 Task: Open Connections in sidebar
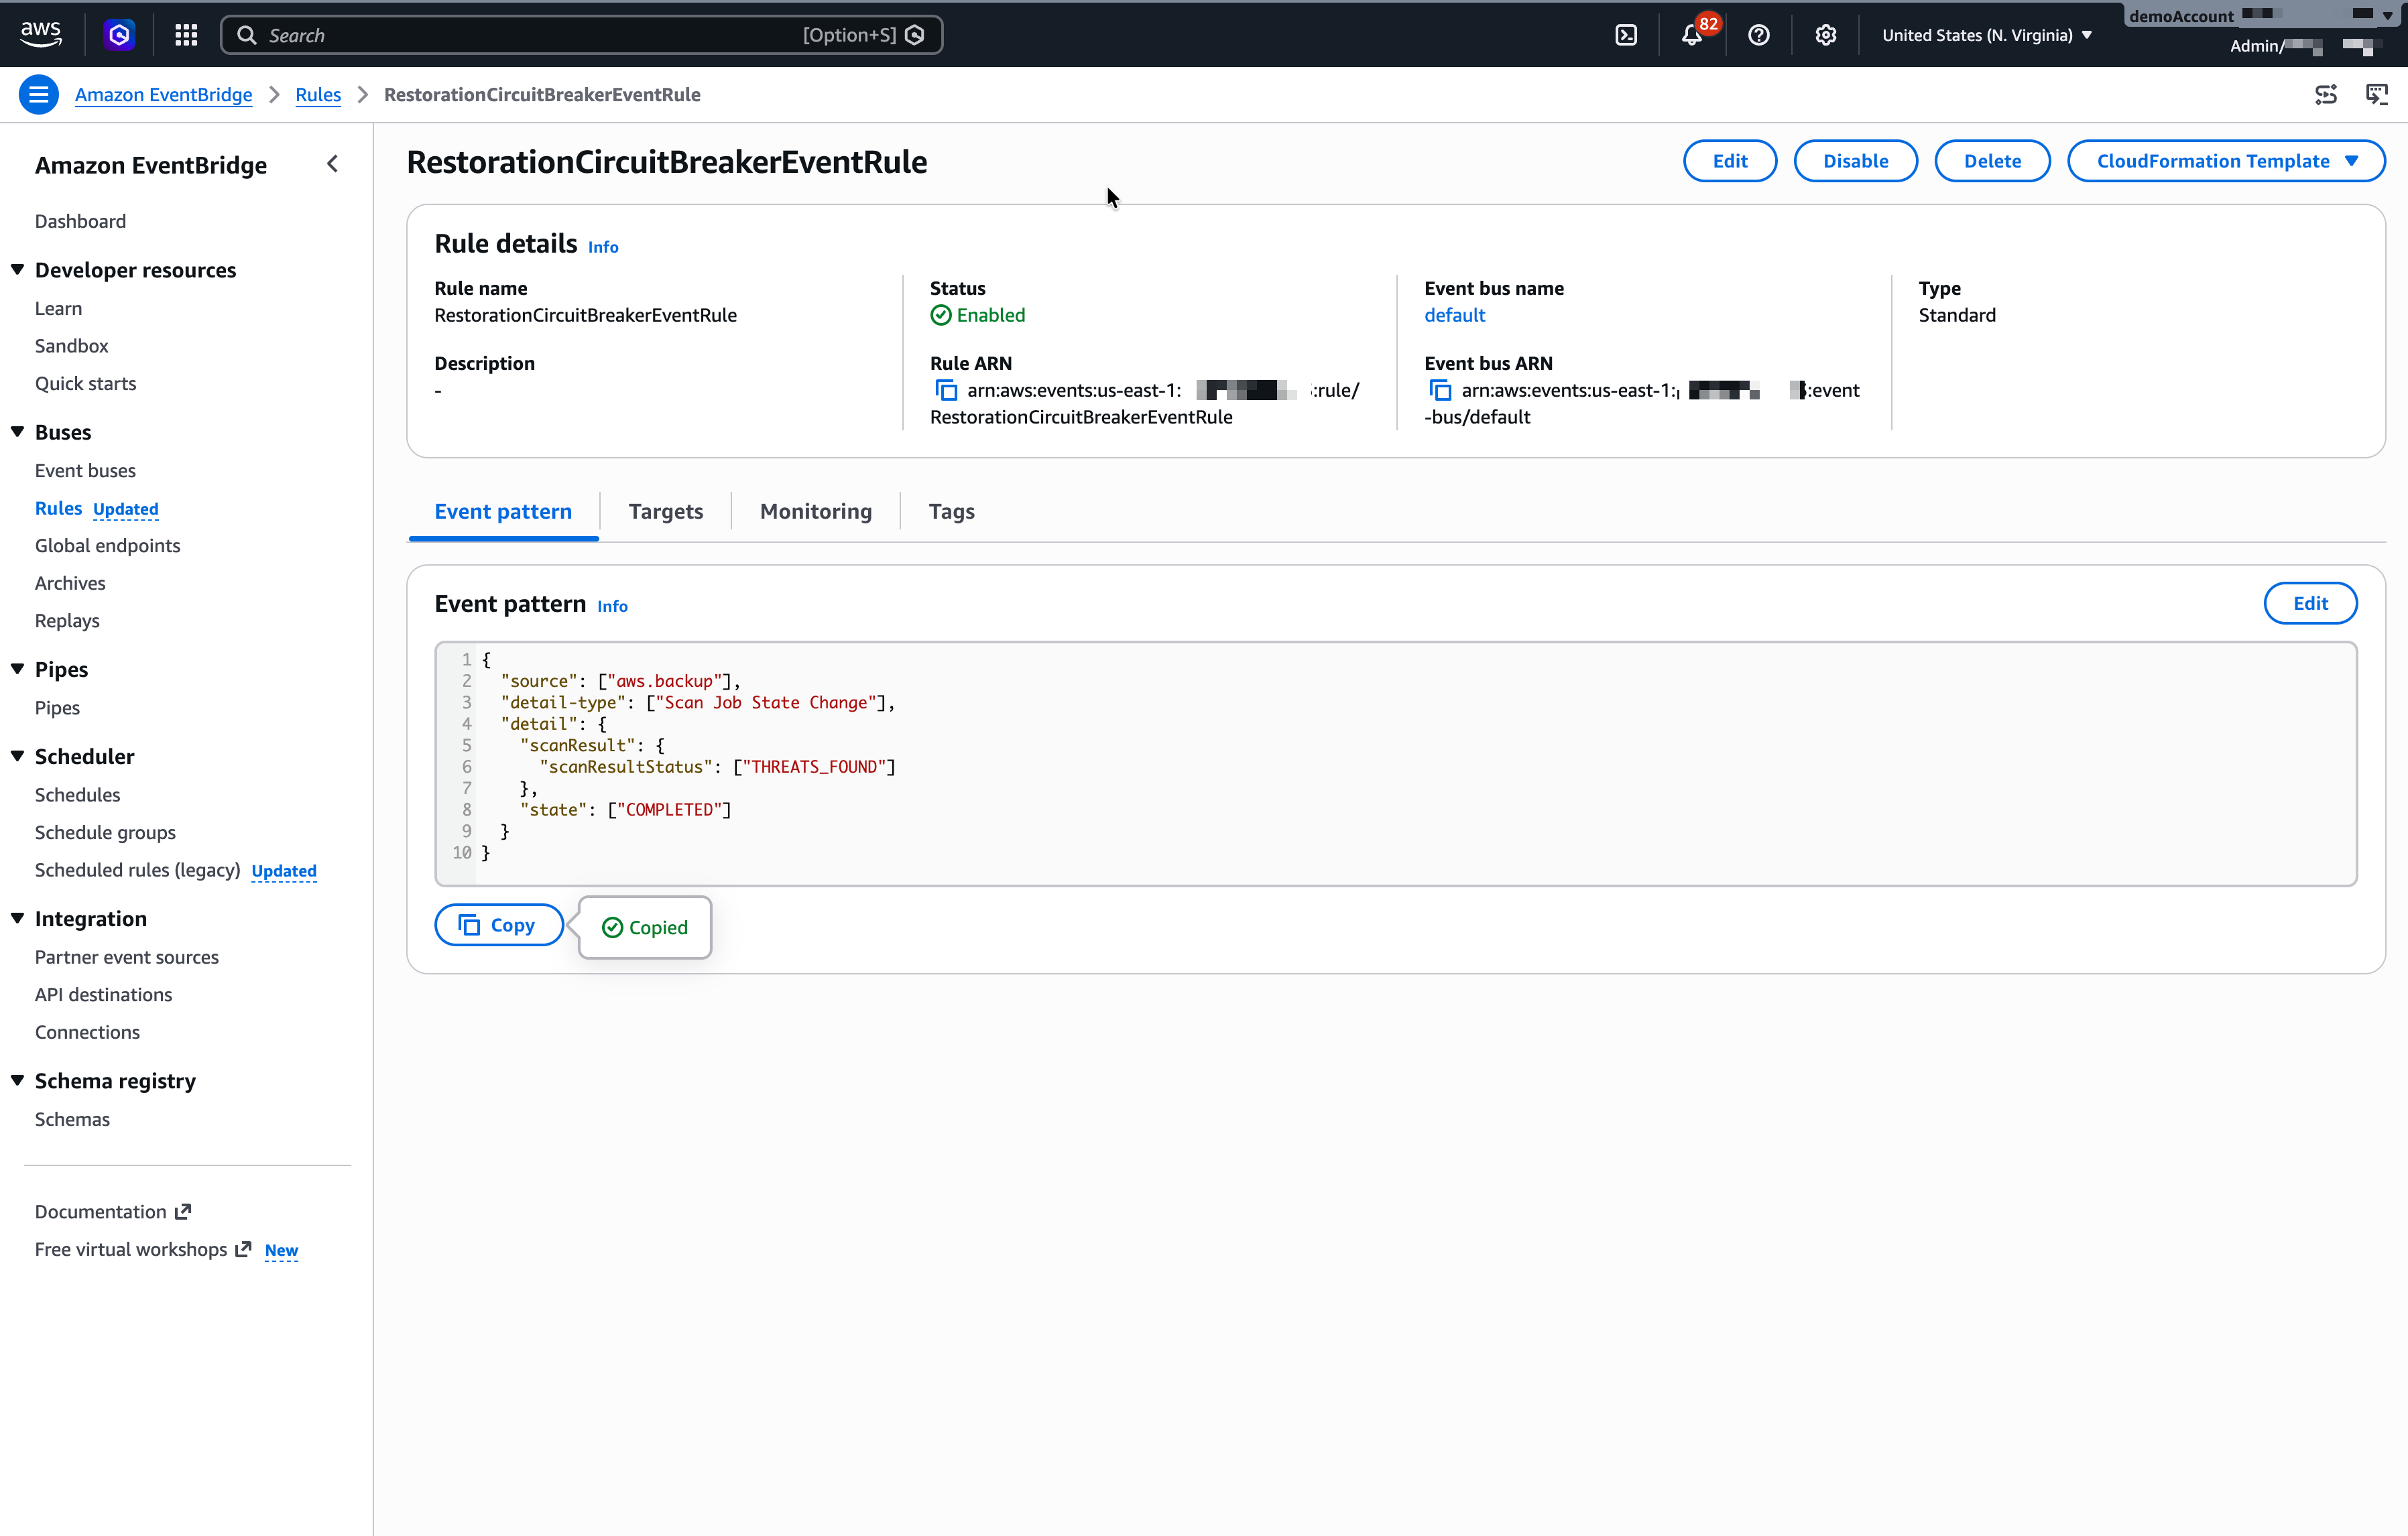88,1032
